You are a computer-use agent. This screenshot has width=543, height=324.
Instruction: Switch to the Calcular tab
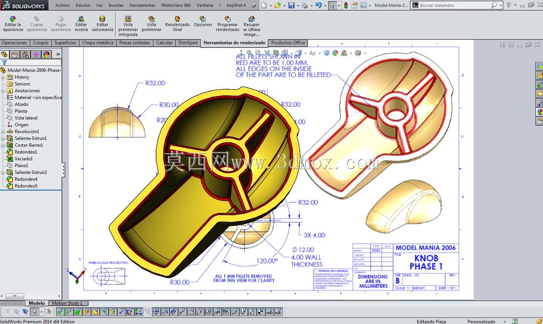click(164, 43)
